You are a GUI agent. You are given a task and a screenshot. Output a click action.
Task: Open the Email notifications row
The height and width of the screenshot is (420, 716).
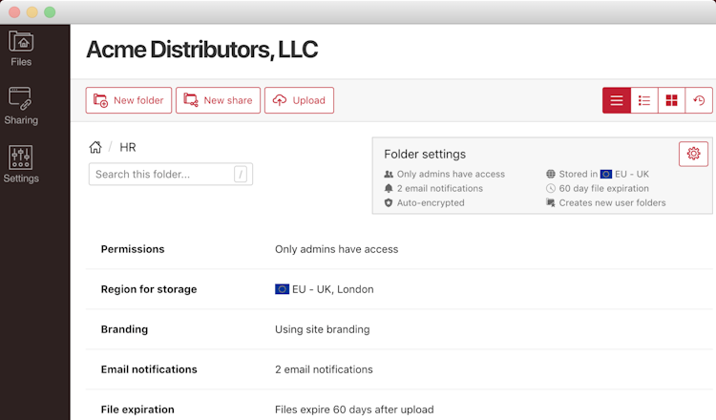point(399,369)
